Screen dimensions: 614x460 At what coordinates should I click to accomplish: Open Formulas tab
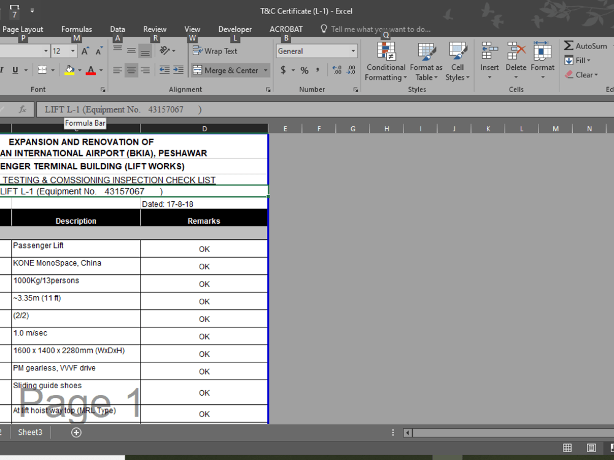coord(76,29)
